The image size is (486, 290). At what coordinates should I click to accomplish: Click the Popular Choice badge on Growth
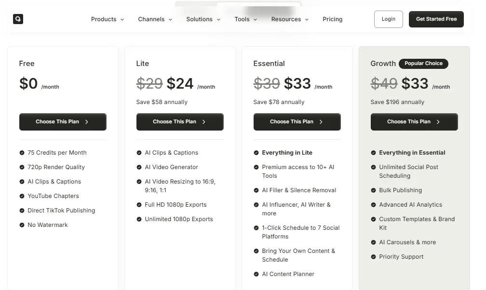point(423,64)
